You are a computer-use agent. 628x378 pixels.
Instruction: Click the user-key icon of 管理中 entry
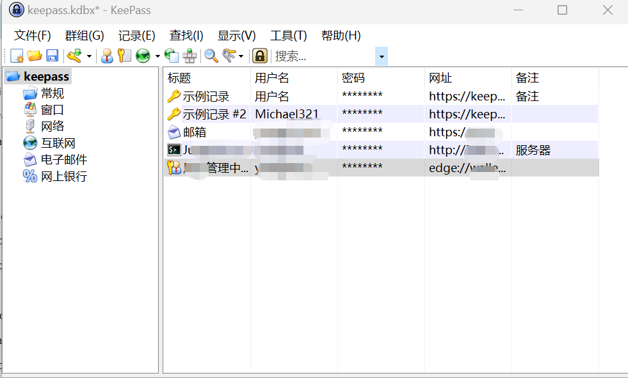point(174,168)
